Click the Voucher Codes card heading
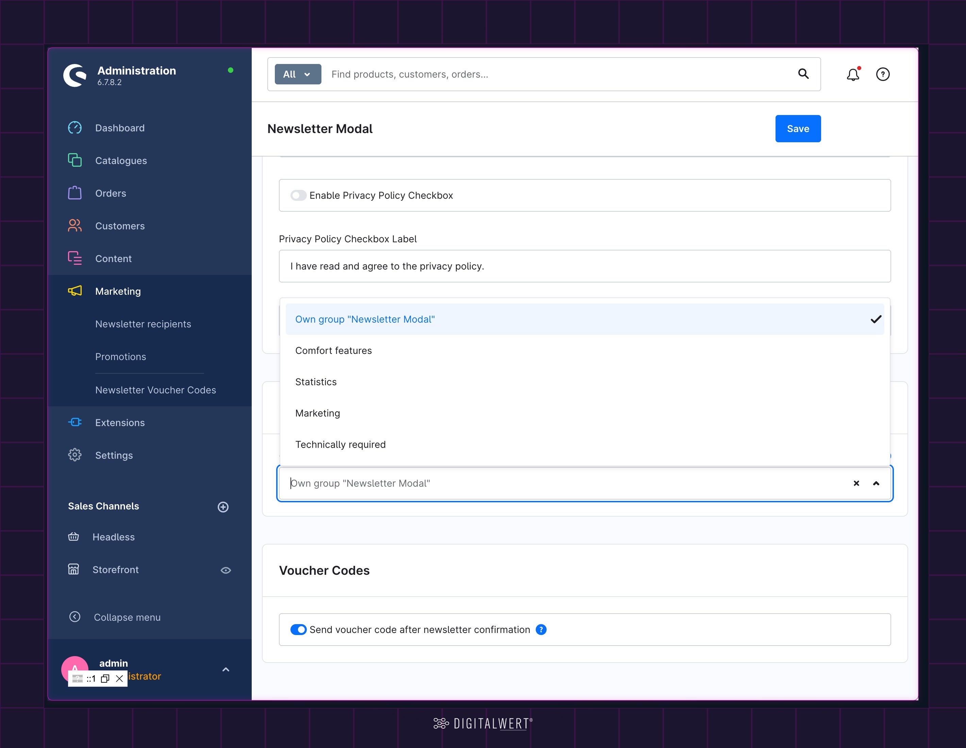The height and width of the screenshot is (748, 966). click(324, 570)
